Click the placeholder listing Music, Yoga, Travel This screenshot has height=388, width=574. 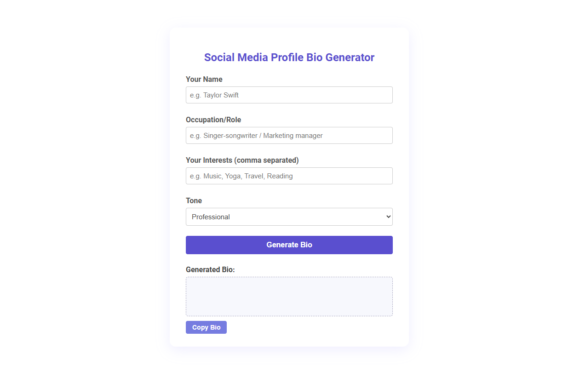tap(241, 176)
